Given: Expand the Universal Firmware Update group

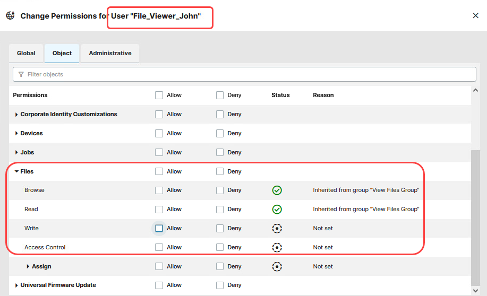Looking at the screenshot, I should (x=16, y=285).
